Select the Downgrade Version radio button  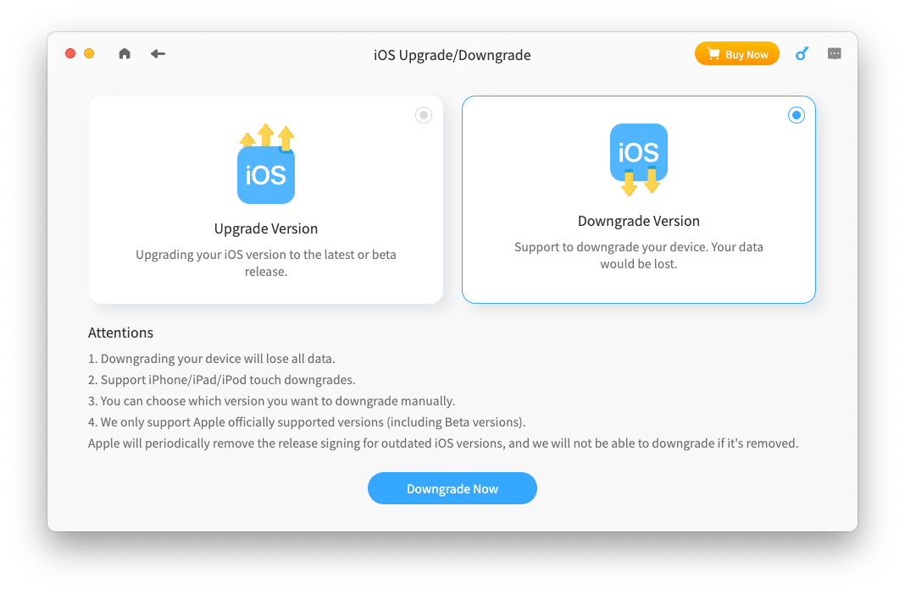pyautogui.click(x=796, y=115)
